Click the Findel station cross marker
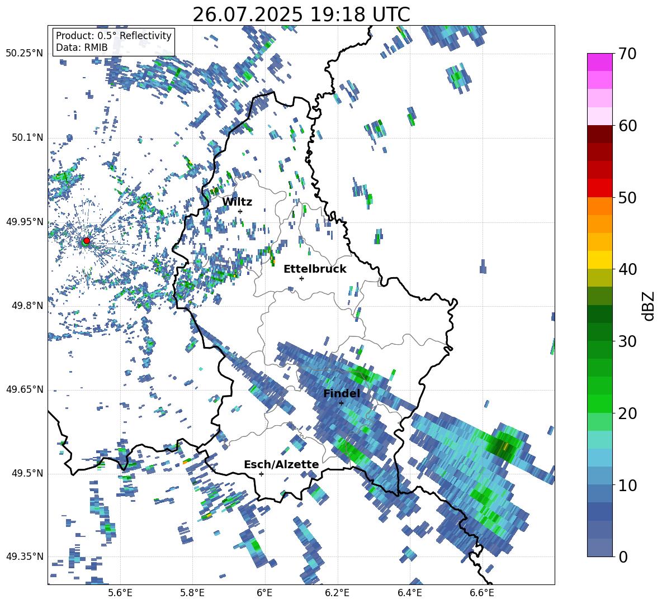Viewport: 662px width, 604px height. (x=341, y=403)
